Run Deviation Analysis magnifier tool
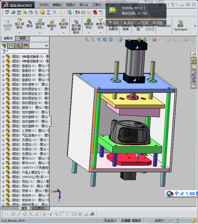This screenshot has height=224, width=198. [77, 12]
